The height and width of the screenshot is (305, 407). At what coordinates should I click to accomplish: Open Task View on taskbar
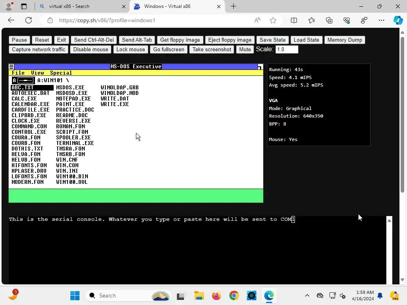click(180, 295)
